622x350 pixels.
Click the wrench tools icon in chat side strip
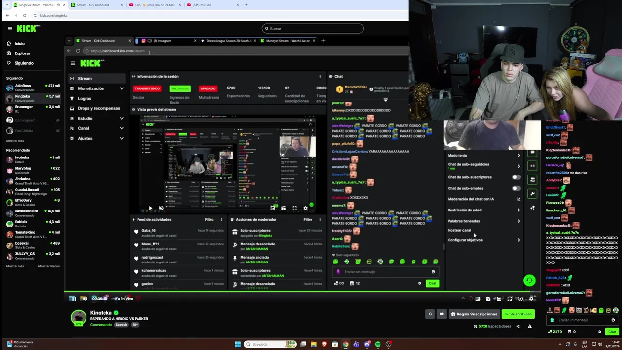[532, 194]
